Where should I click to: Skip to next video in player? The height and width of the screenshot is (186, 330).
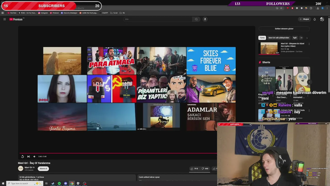pyautogui.click(x=29, y=157)
